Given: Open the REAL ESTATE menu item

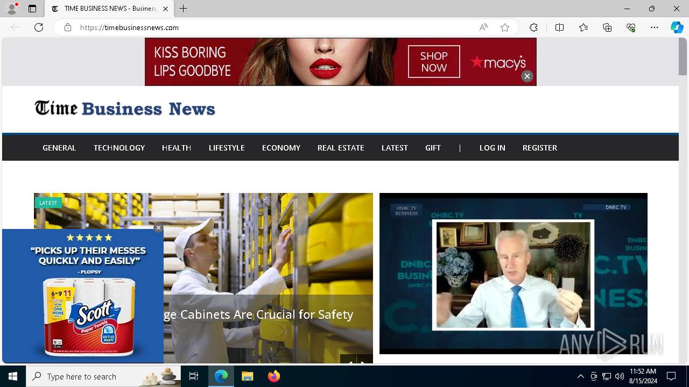Looking at the screenshot, I should click(x=341, y=148).
